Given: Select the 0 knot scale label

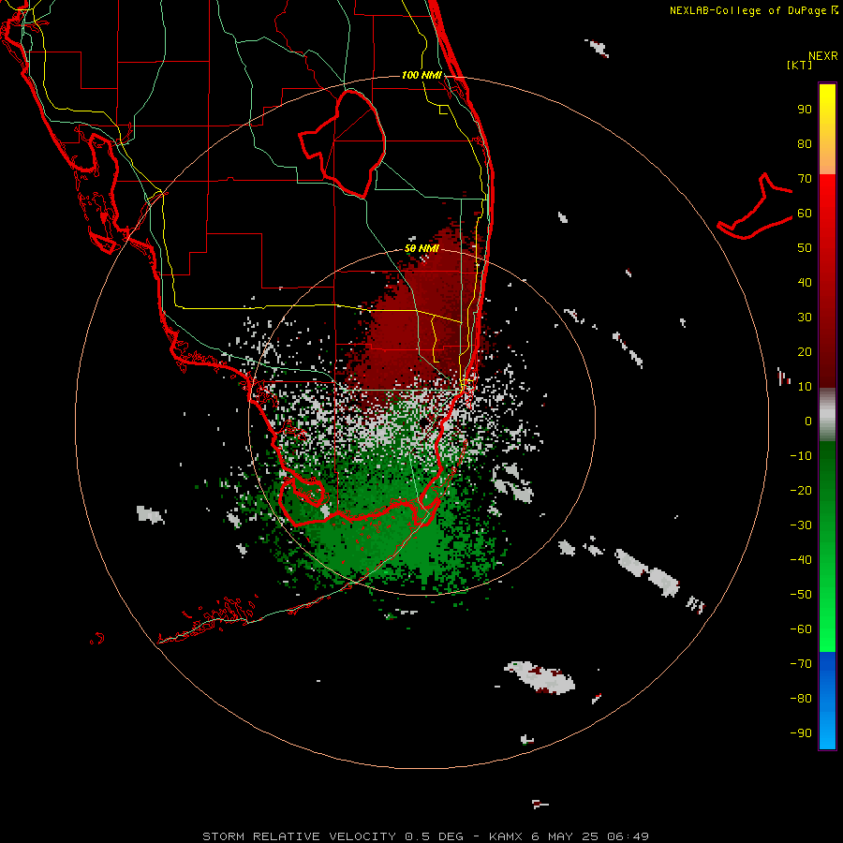Looking at the screenshot, I should click(x=808, y=421).
